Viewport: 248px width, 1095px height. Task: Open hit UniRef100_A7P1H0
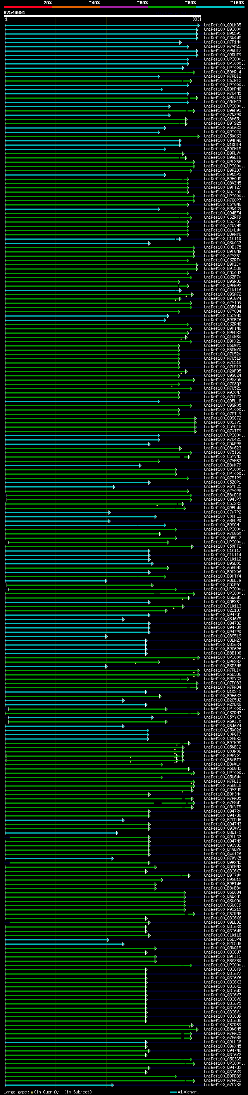point(222,42)
